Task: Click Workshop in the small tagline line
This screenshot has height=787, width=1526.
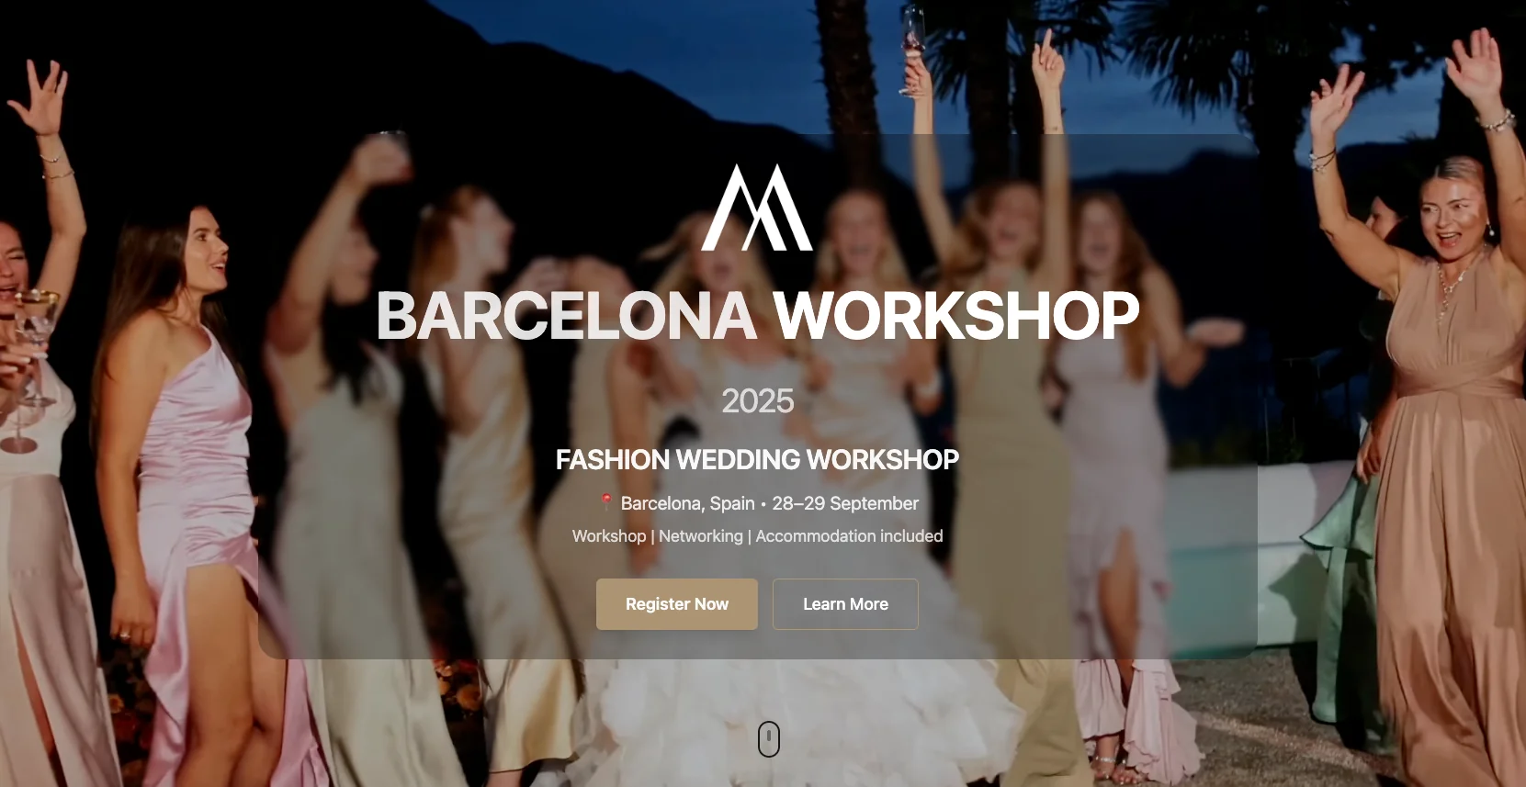Action: point(609,536)
